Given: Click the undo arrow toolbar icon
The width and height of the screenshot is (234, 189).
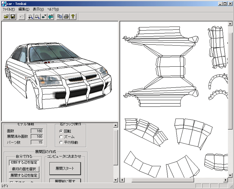Looking at the screenshot, I should point(22,16).
